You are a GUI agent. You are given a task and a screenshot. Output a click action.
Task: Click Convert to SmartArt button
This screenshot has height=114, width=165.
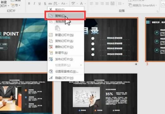click(x=143, y=5)
